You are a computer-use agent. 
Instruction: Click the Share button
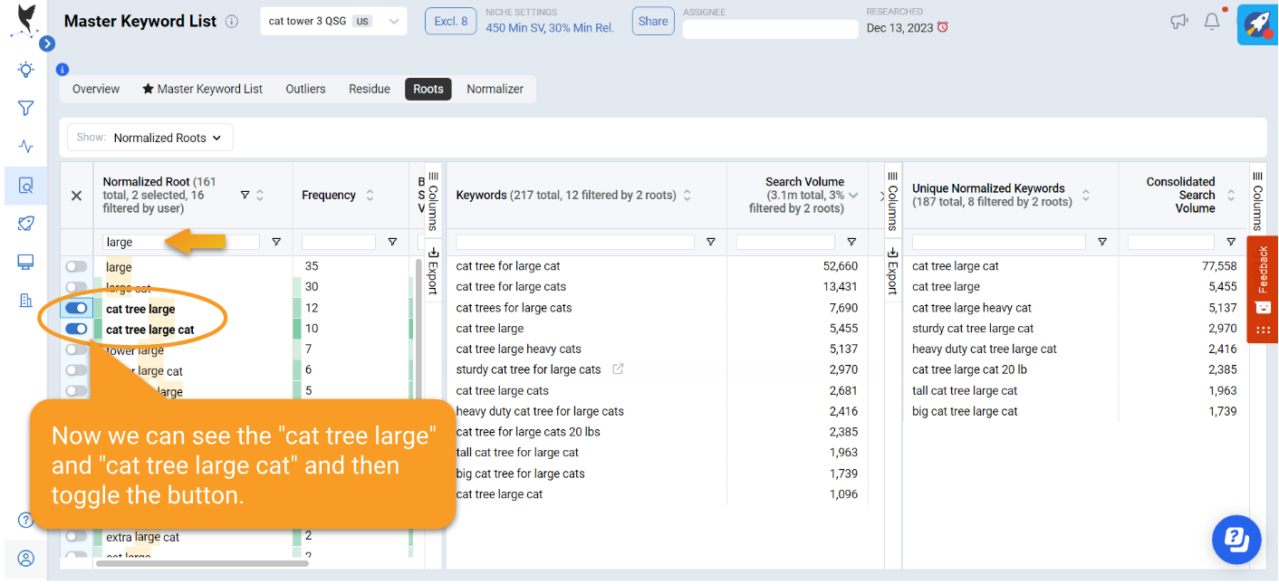pos(653,21)
